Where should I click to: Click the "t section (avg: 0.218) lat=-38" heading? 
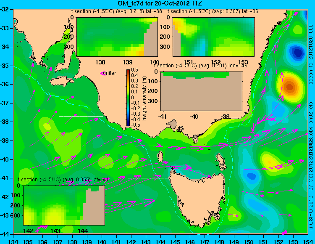[x=117, y=11]
